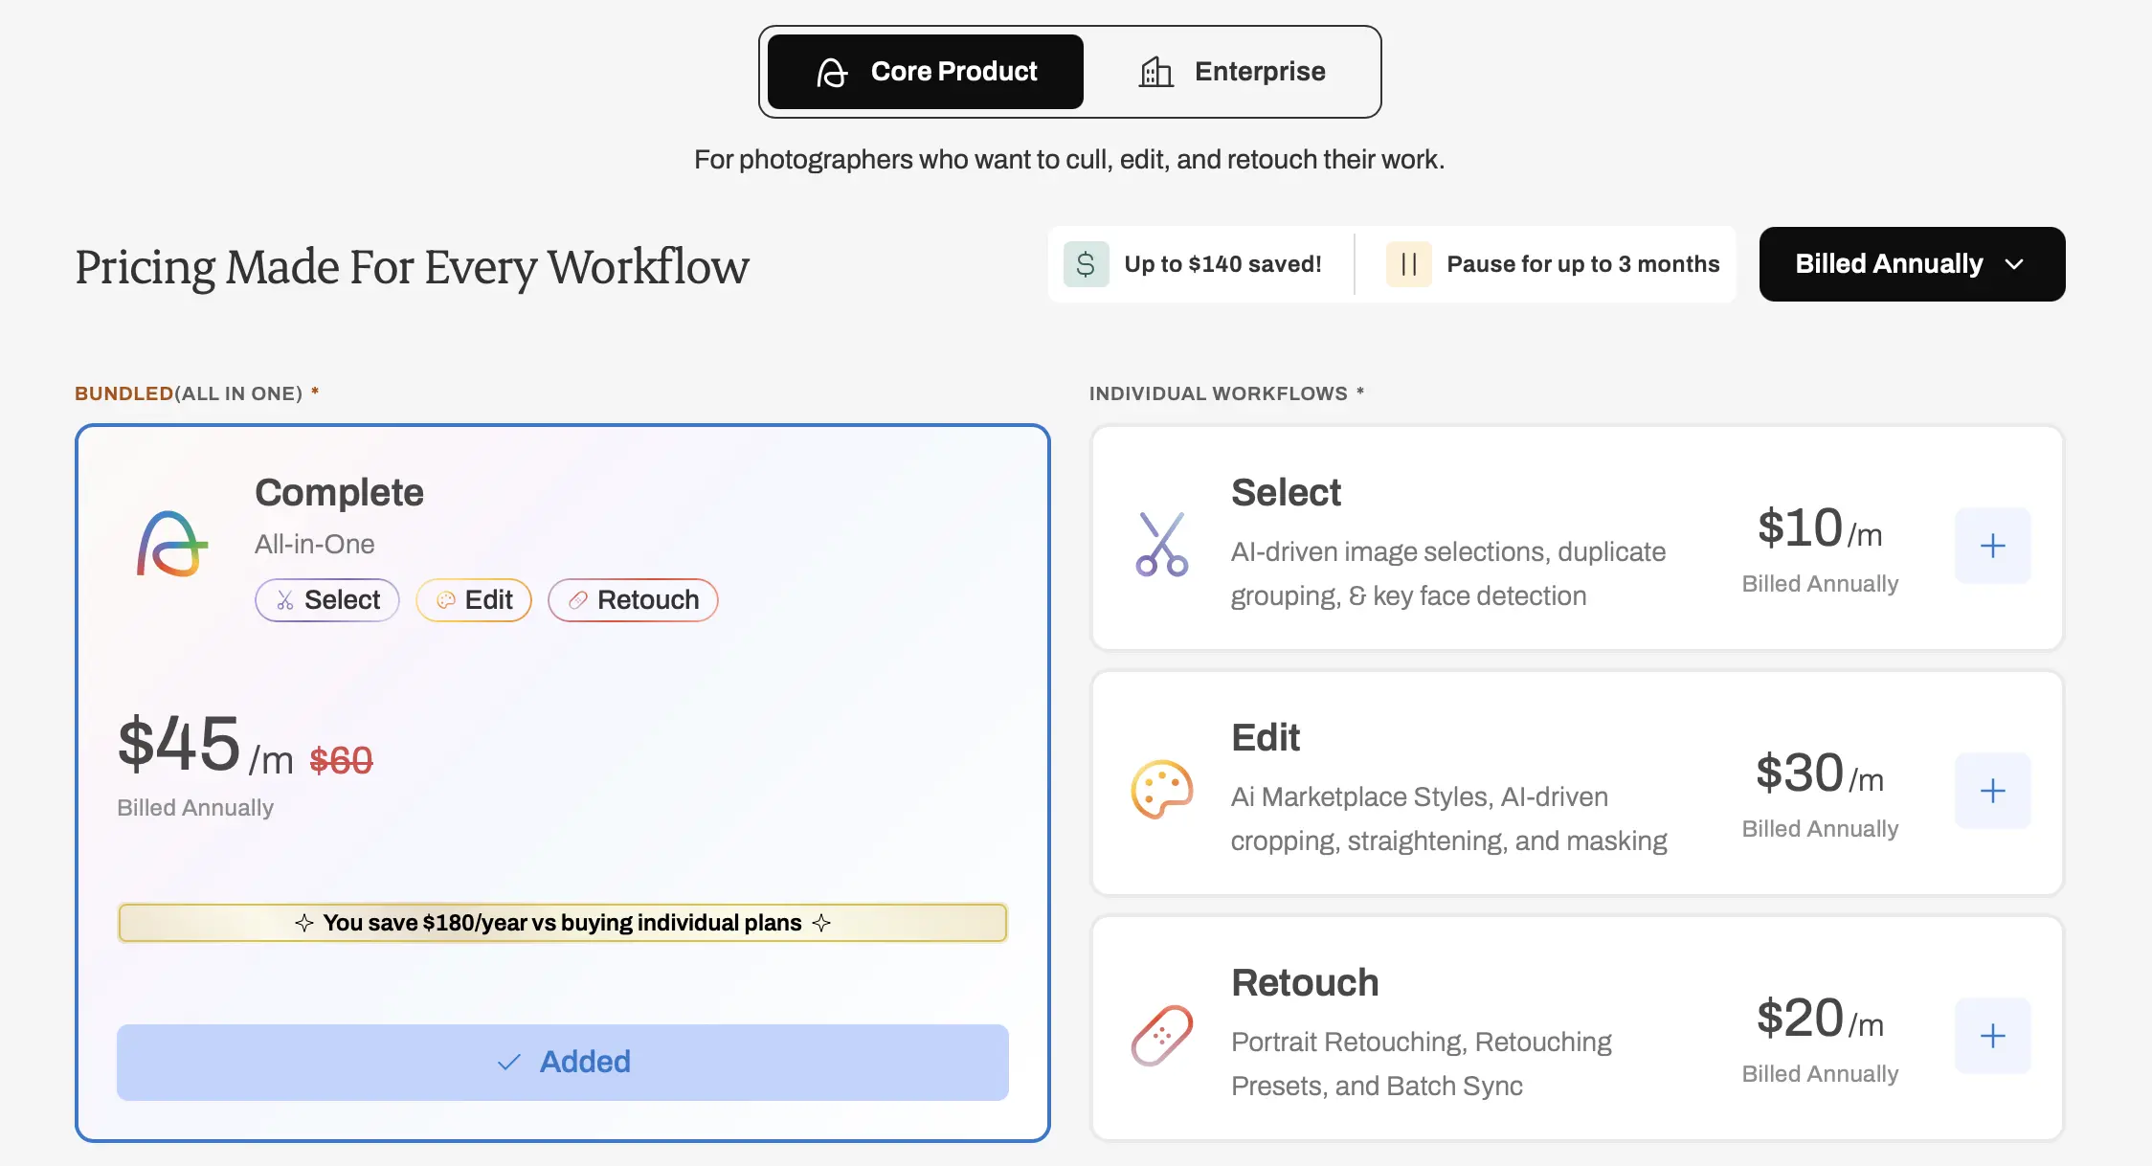This screenshot has height=1166, width=2152.
Task: Click the savings banner about $180/year
Action: click(563, 923)
